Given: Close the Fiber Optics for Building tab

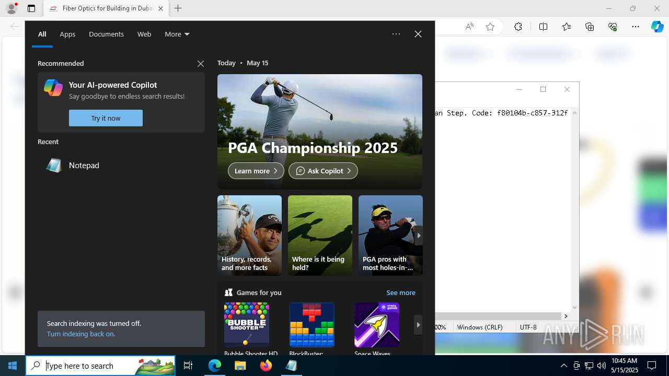Looking at the screenshot, I should point(160,8).
